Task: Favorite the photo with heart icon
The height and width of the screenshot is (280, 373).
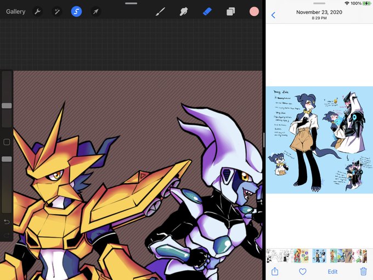Action: click(x=303, y=271)
